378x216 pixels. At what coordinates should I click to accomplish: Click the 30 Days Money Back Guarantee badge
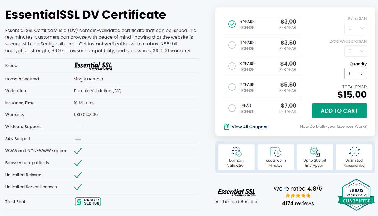356,195
